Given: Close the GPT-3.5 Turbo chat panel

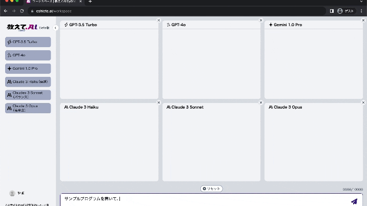Looking at the screenshot, I should [x=158, y=20].
